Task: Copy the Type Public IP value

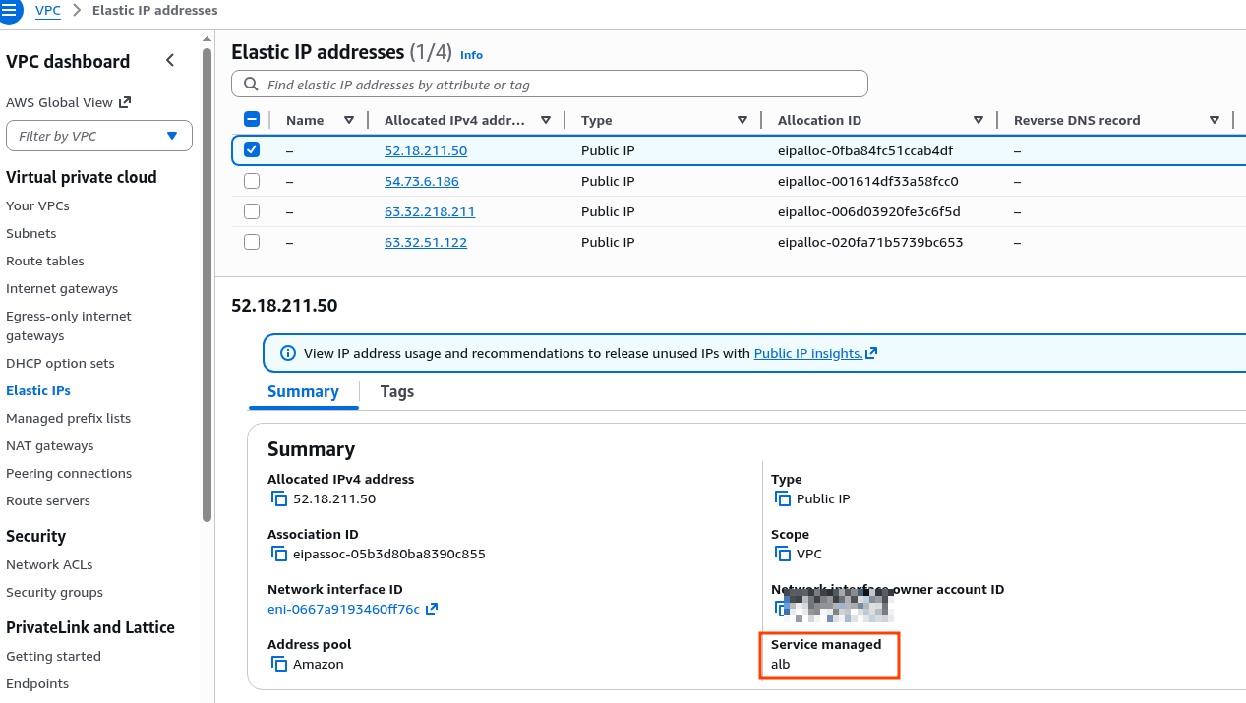Action: [783, 499]
